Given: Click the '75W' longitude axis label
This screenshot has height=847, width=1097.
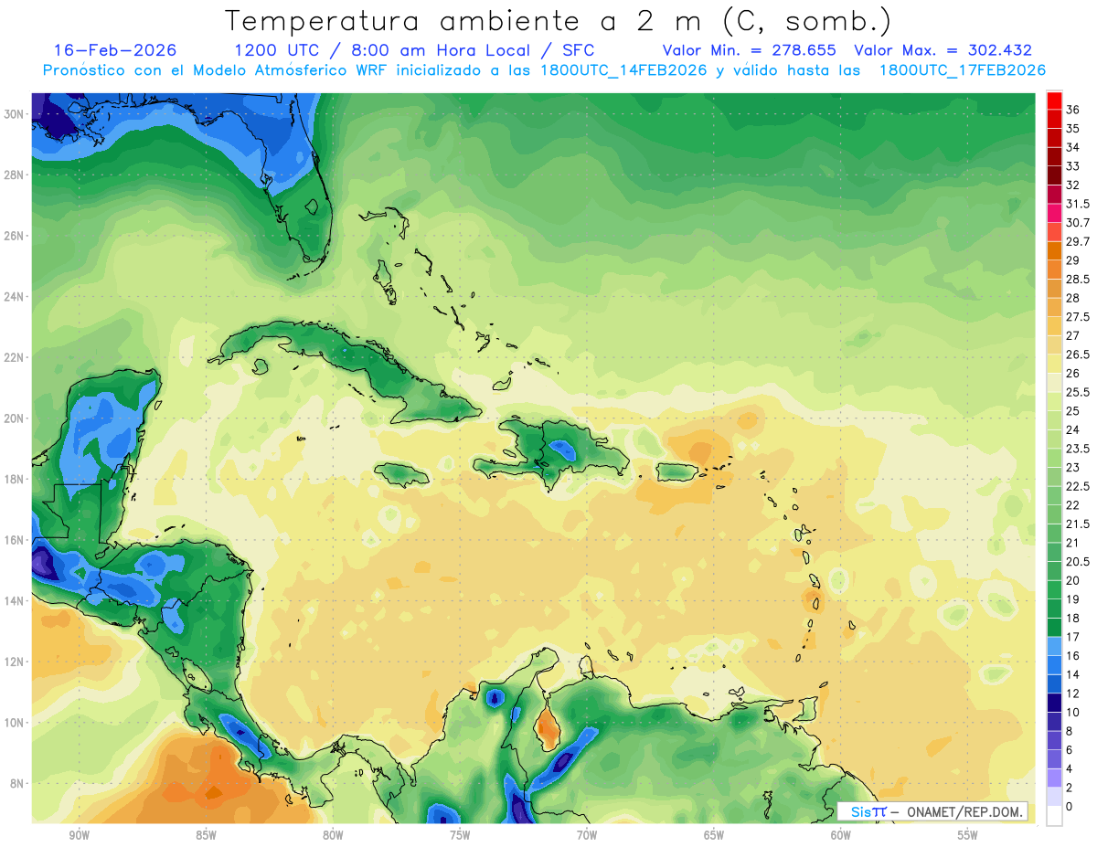Looking at the screenshot, I should 460,836.
